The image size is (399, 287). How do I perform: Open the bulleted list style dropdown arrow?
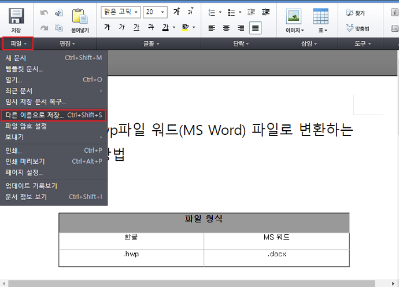click(240, 12)
